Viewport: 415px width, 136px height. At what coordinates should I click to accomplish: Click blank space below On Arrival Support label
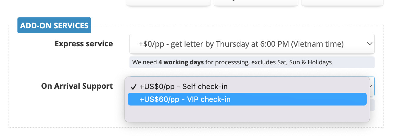[77, 107]
